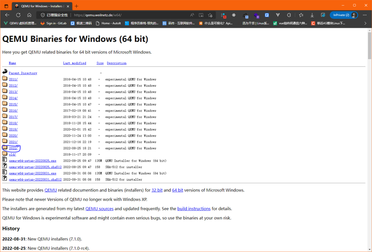Image resolution: width=372 pixels, height=252 pixels.
Task: Open the QEMU bookmark in favorites bar
Action: click(x=20, y=23)
